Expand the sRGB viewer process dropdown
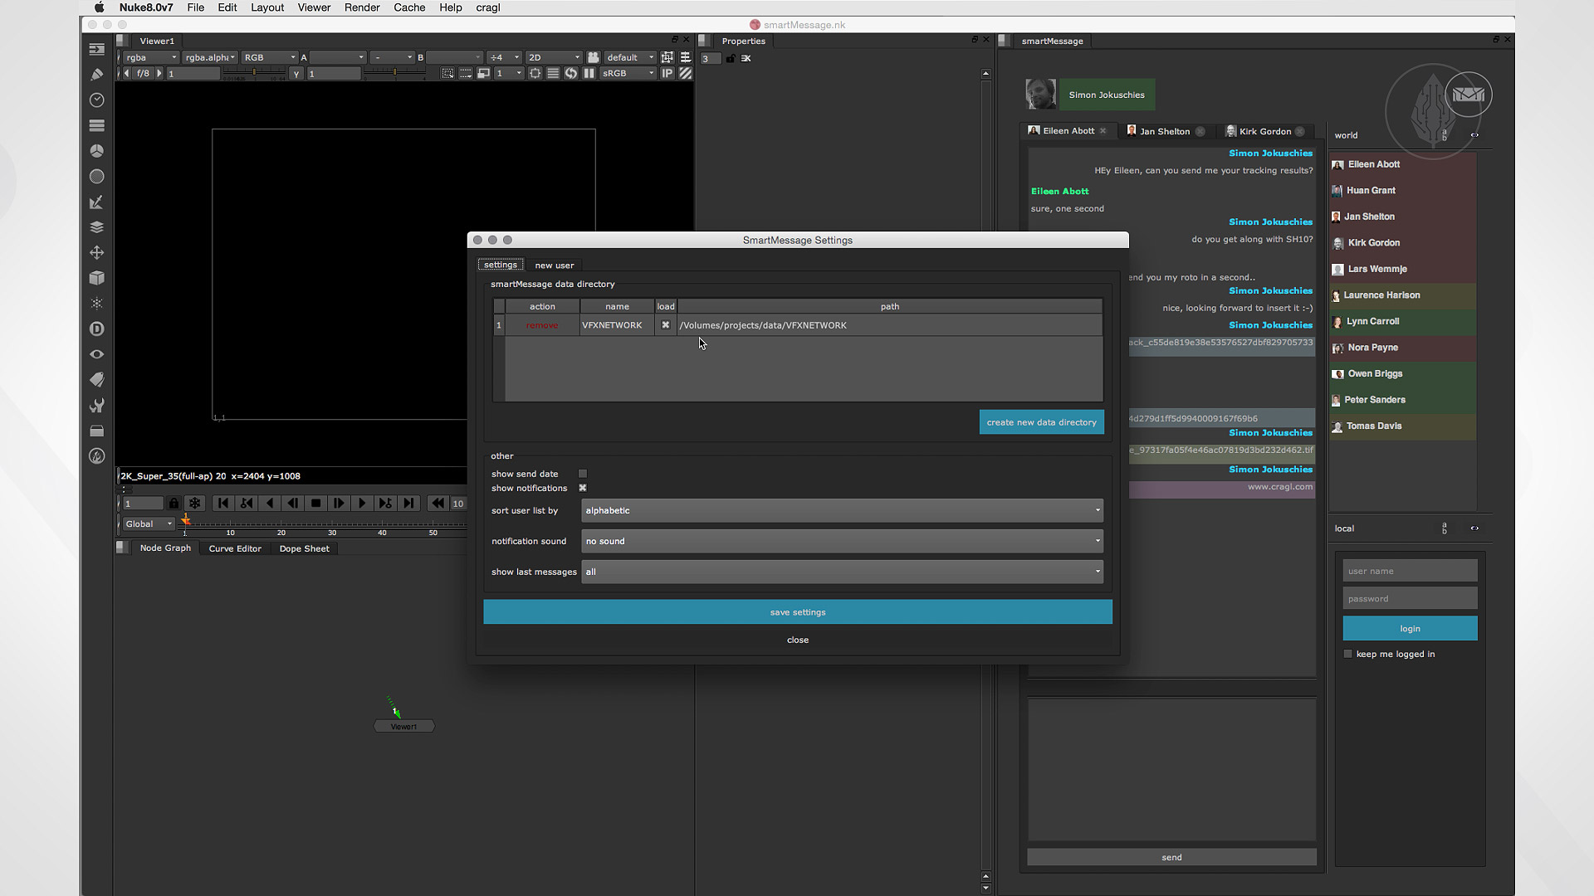Screen dimensions: 1594x896 (x=628, y=73)
